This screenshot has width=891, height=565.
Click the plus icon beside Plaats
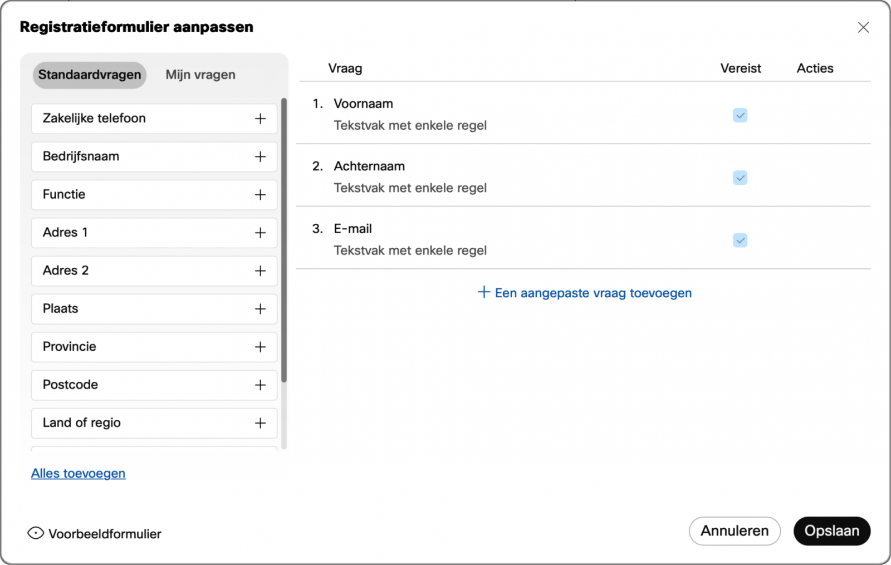click(x=260, y=309)
